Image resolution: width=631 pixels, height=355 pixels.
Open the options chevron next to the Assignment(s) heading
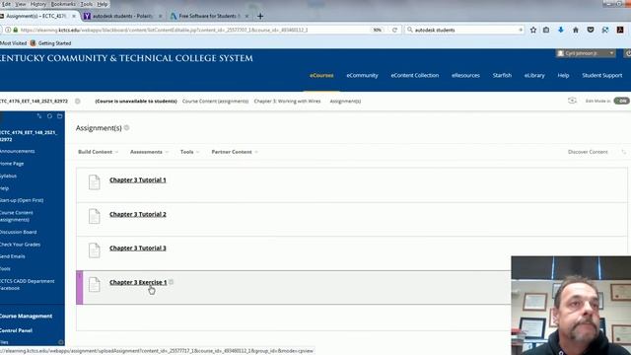click(x=127, y=127)
